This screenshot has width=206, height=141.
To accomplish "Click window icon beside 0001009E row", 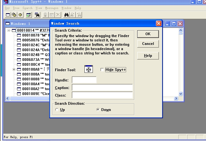I will point(19,94).
